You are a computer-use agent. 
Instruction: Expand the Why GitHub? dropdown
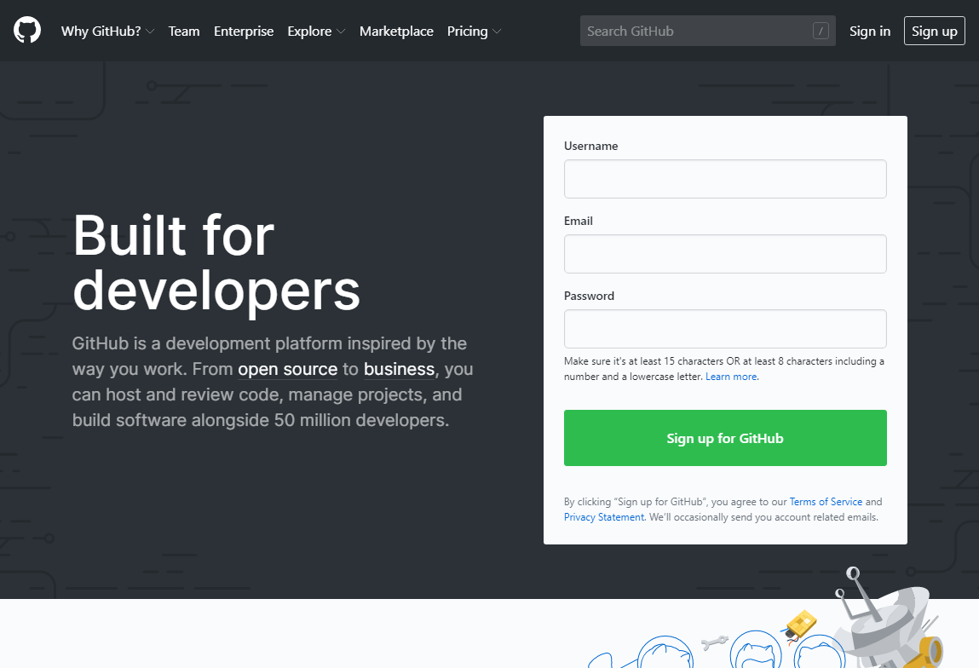tap(107, 32)
